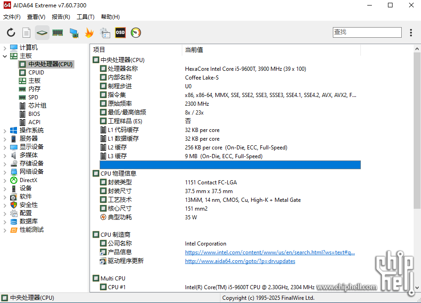Screen dimensions: 421x303
Task: Open the Report page icon in toolbar
Action: 26,33
